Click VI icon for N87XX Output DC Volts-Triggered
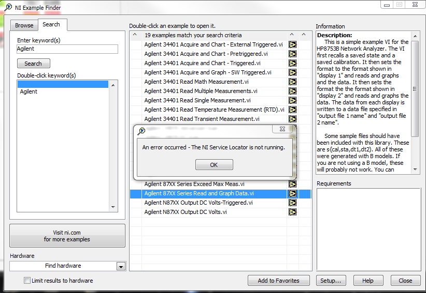Image resolution: width=426 pixels, height=293 pixels. pos(293,203)
